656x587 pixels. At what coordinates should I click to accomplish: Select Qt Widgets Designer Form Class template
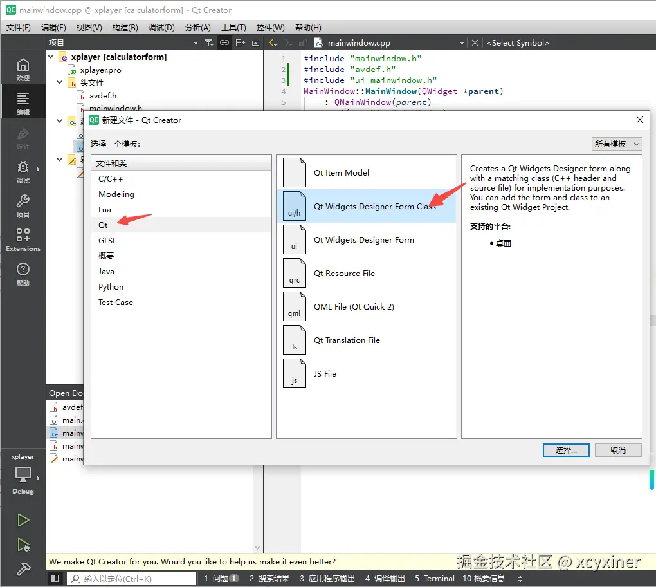(x=367, y=206)
